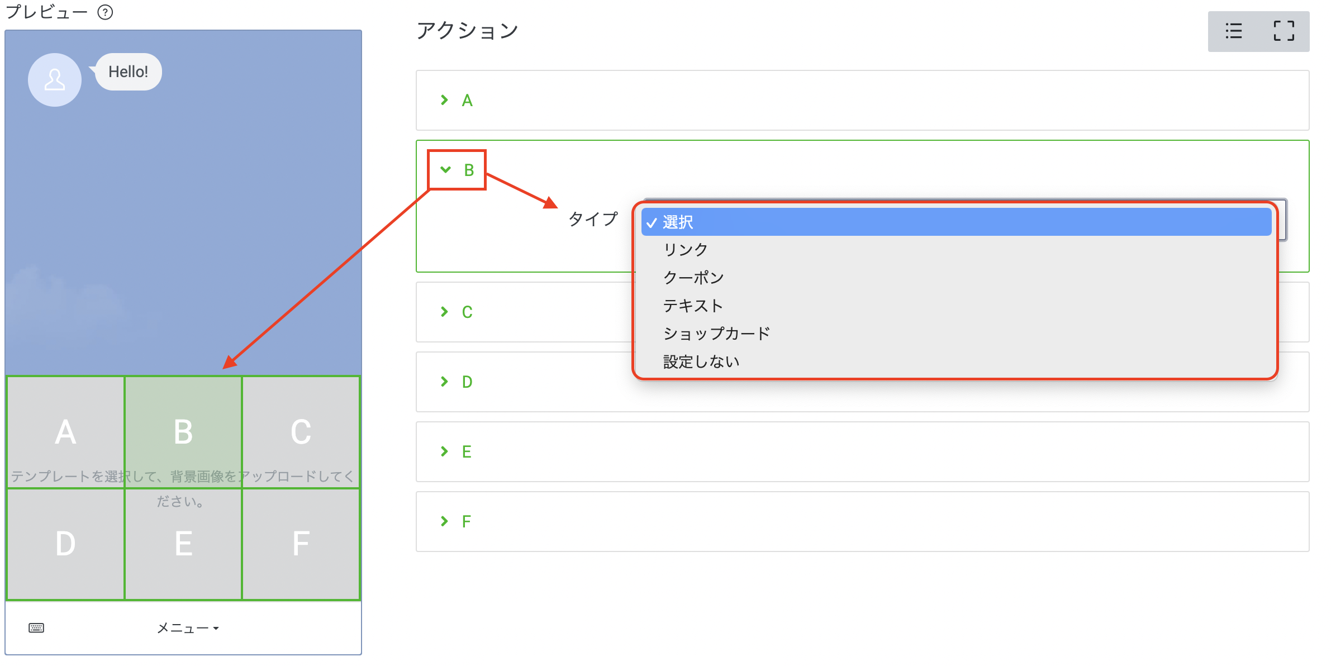This screenshot has width=1331, height=666.
Task: Expand action section A
Action: tap(862, 101)
